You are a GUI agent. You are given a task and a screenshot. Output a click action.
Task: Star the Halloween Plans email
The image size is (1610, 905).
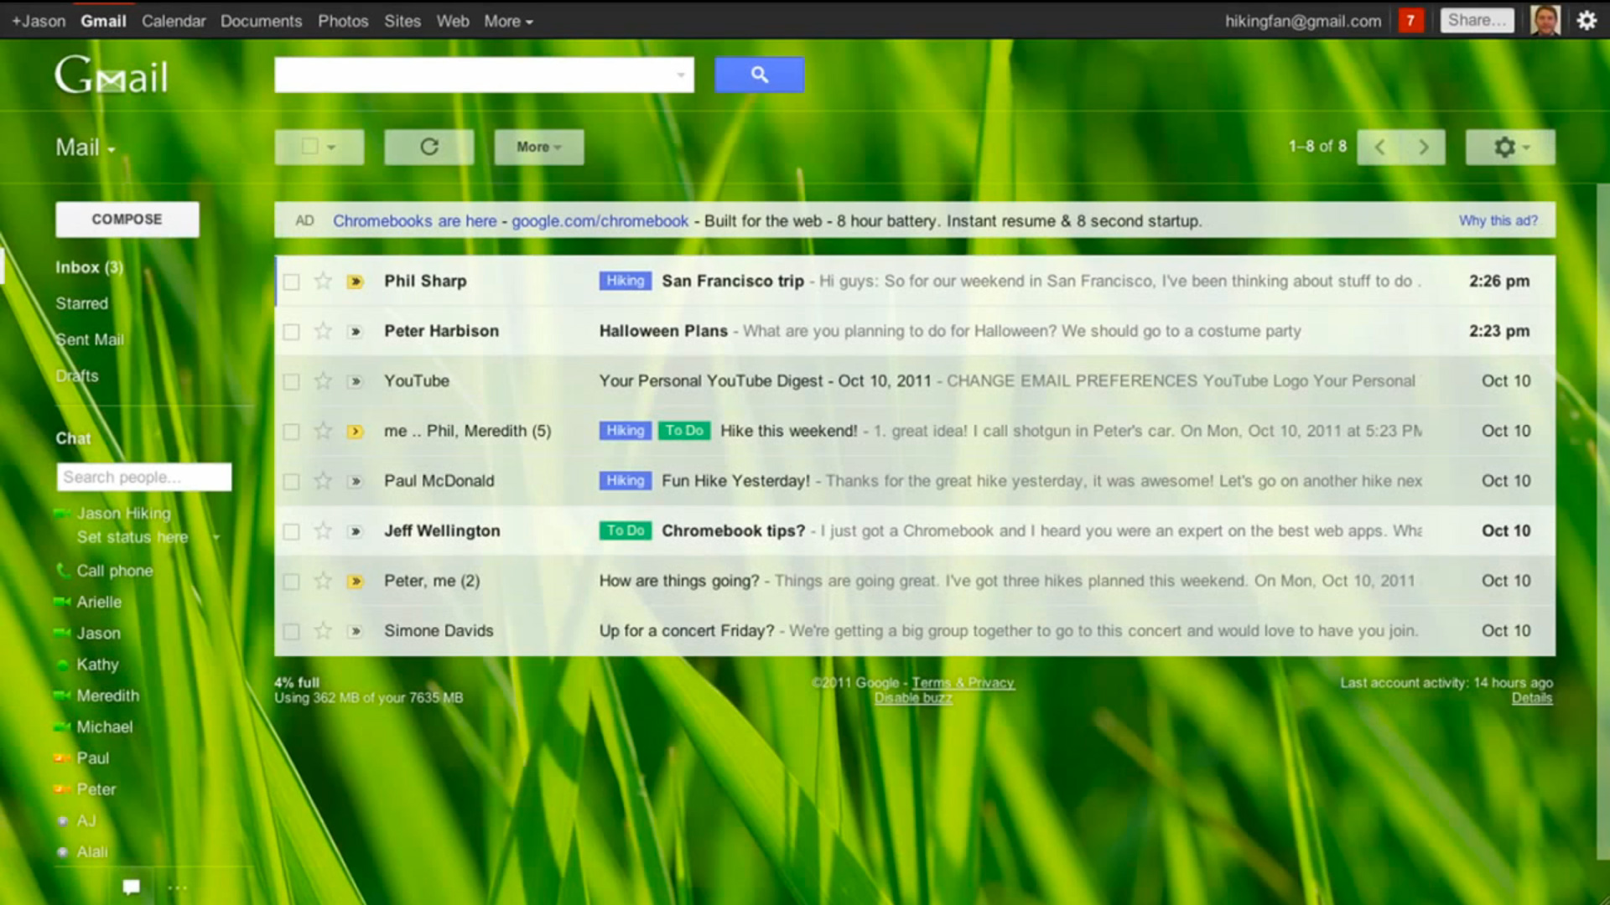[x=323, y=331]
